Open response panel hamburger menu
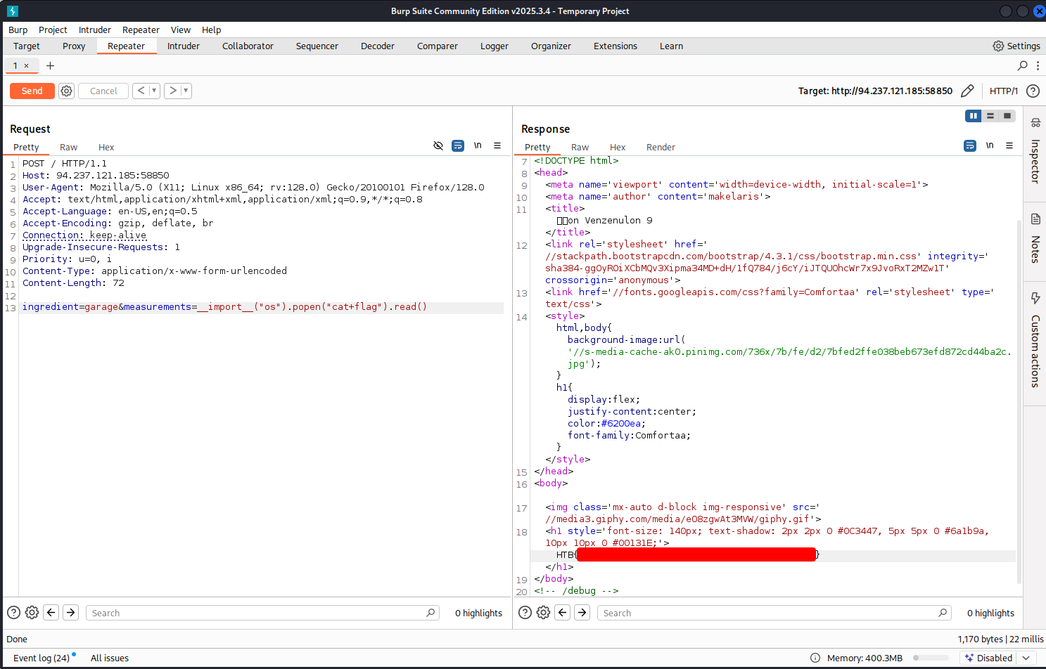This screenshot has width=1046, height=669. [1009, 145]
